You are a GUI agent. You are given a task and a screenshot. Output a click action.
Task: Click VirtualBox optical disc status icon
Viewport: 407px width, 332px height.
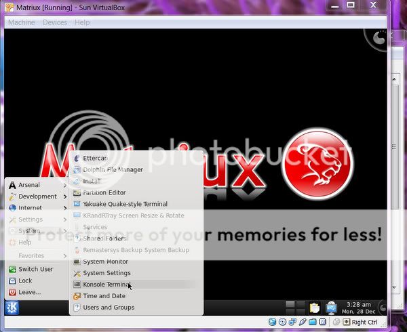(282, 322)
